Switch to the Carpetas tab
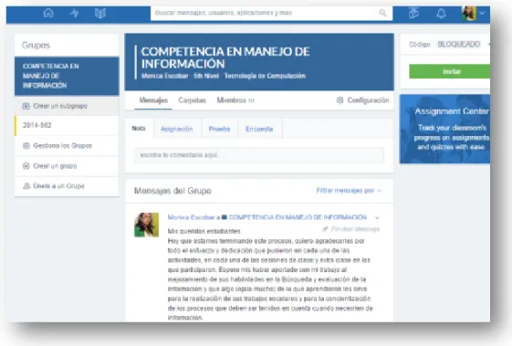The height and width of the screenshot is (346, 512). [192, 100]
